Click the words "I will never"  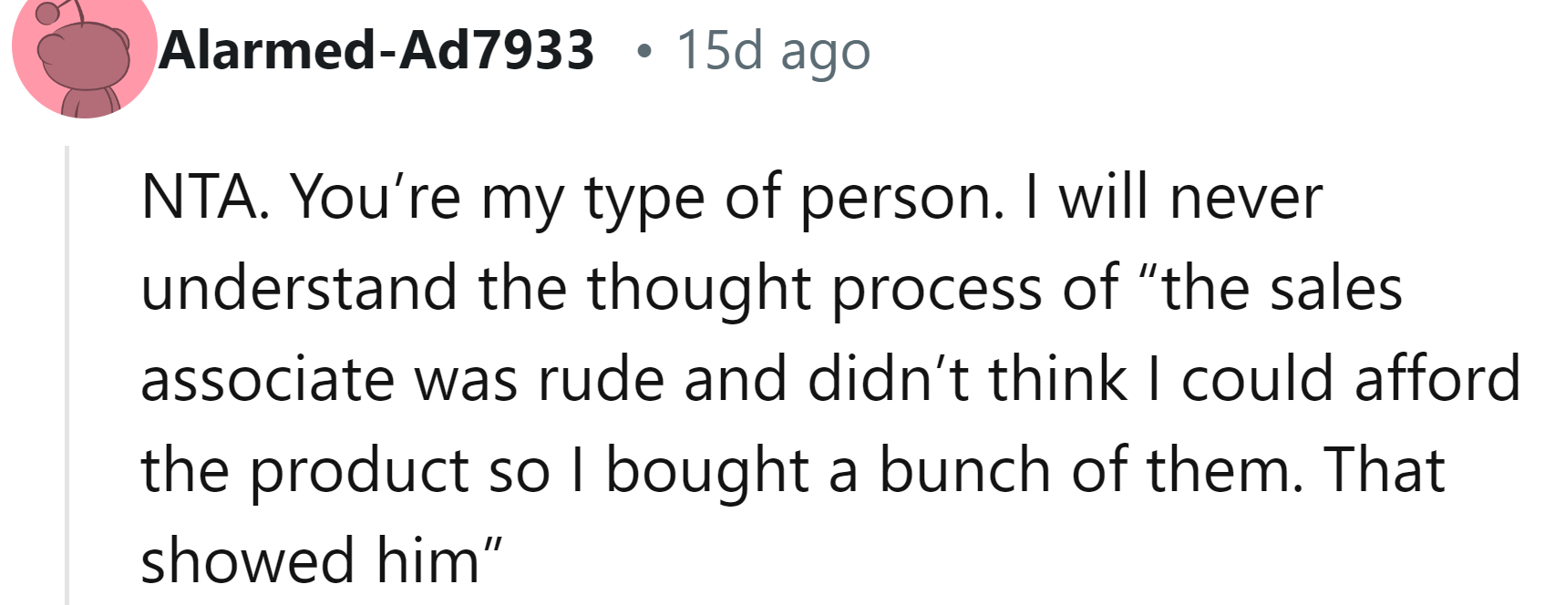point(1174,197)
